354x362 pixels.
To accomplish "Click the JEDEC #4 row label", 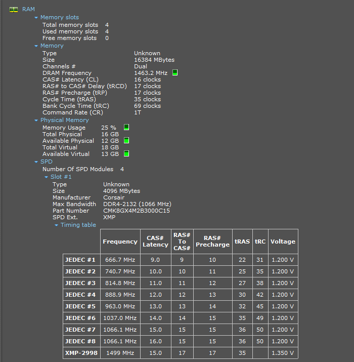I will point(80,295).
